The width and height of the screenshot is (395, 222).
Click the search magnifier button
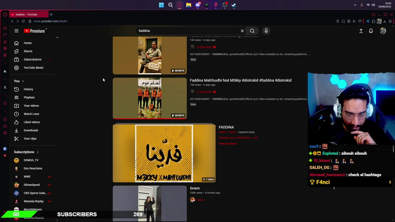pos(252,31)
